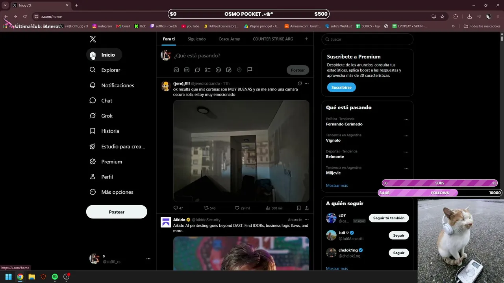This screenshot has height=283, width=504.
Task: Click the large Postear button in sidebar
Action: click(x=117, y=212)
